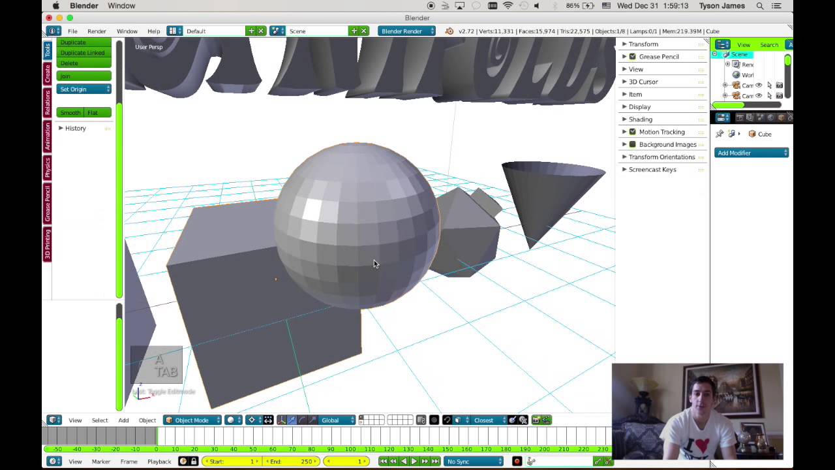Open the viewport shading sphere selector

[x=233, y=420]
